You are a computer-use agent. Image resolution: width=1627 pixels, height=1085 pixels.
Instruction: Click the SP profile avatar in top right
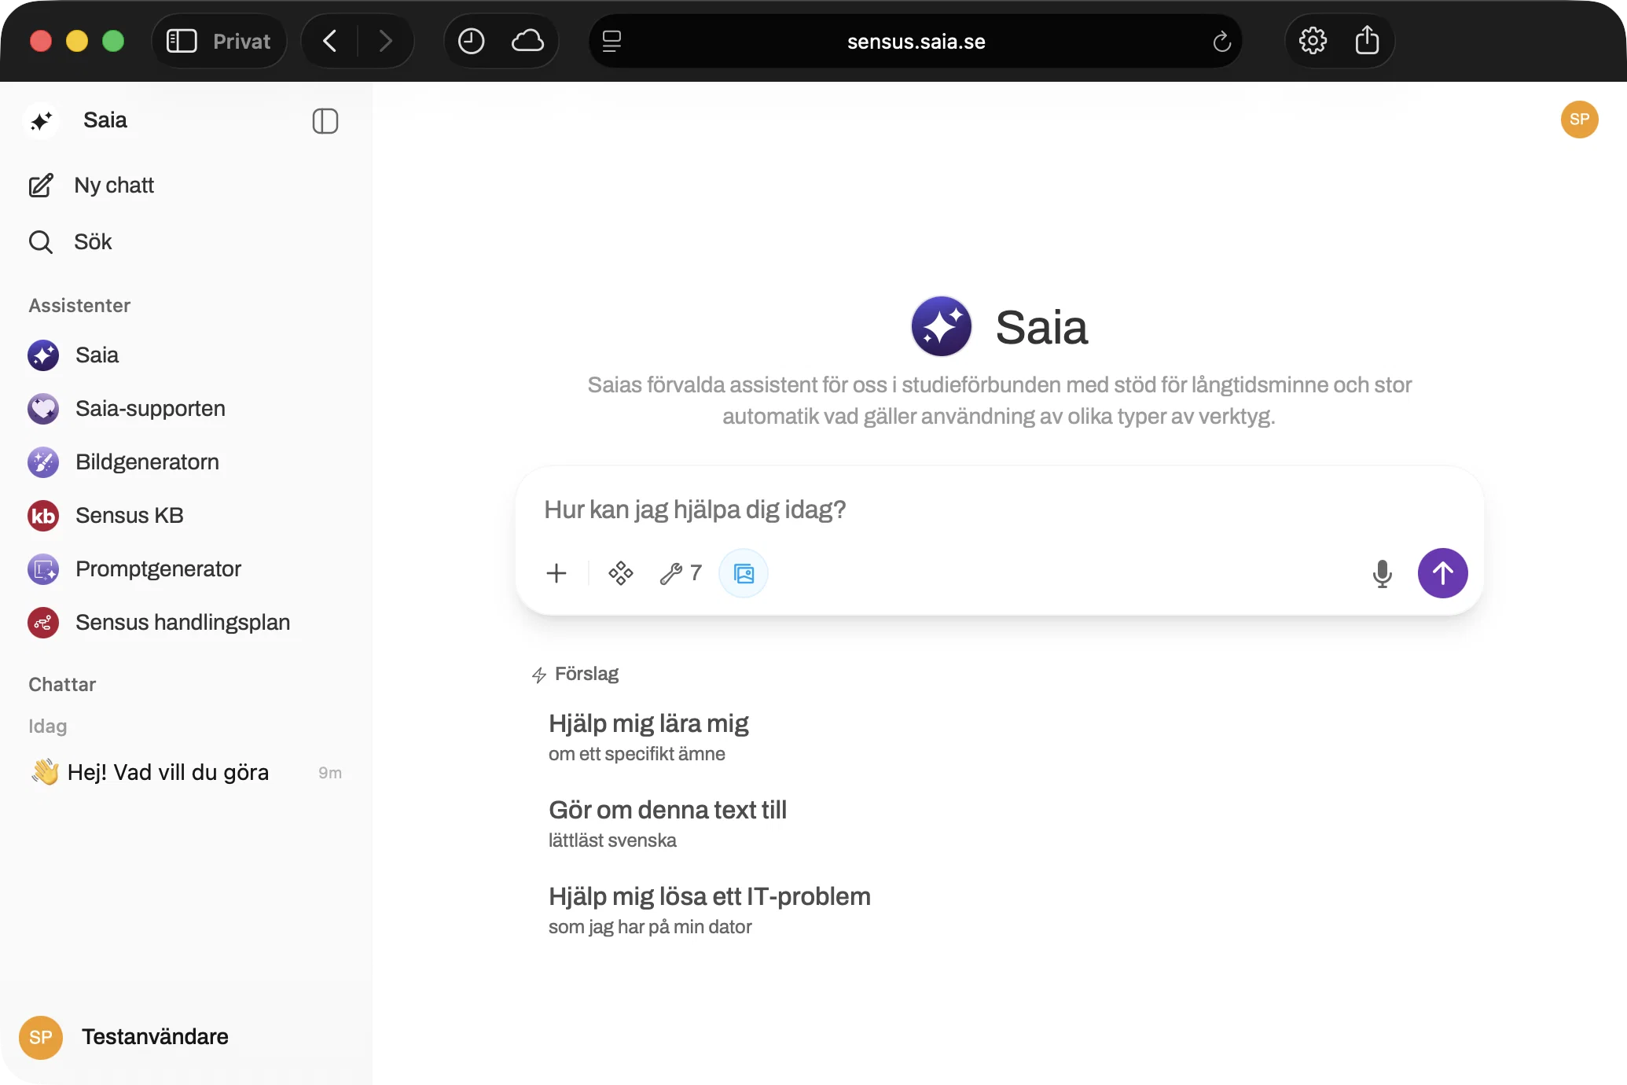click(x=1579, y=120)
